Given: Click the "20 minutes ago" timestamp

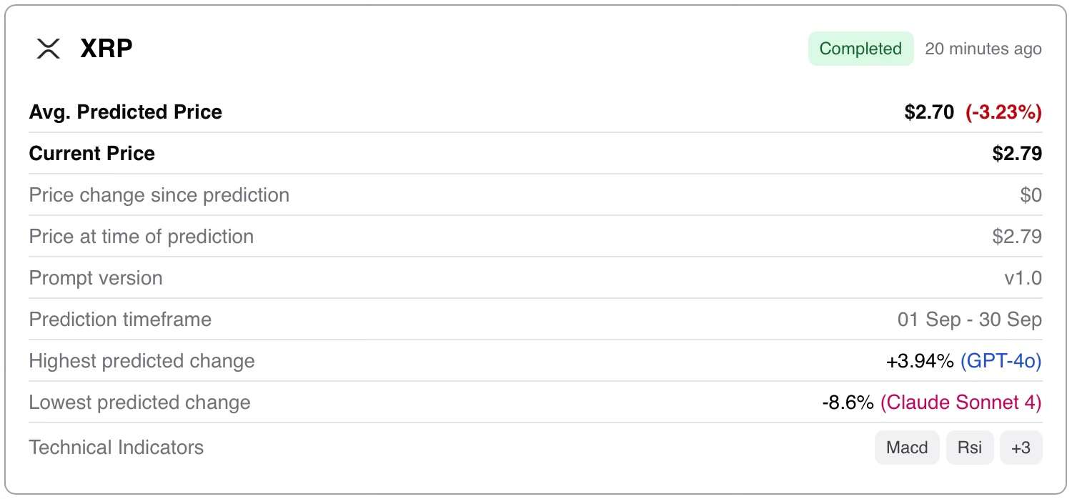Looking at the screenshot, I should click(x=983, y=49).
